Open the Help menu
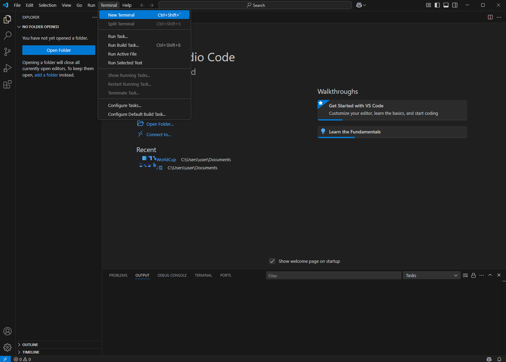506x362 pixels. point(127,5)
